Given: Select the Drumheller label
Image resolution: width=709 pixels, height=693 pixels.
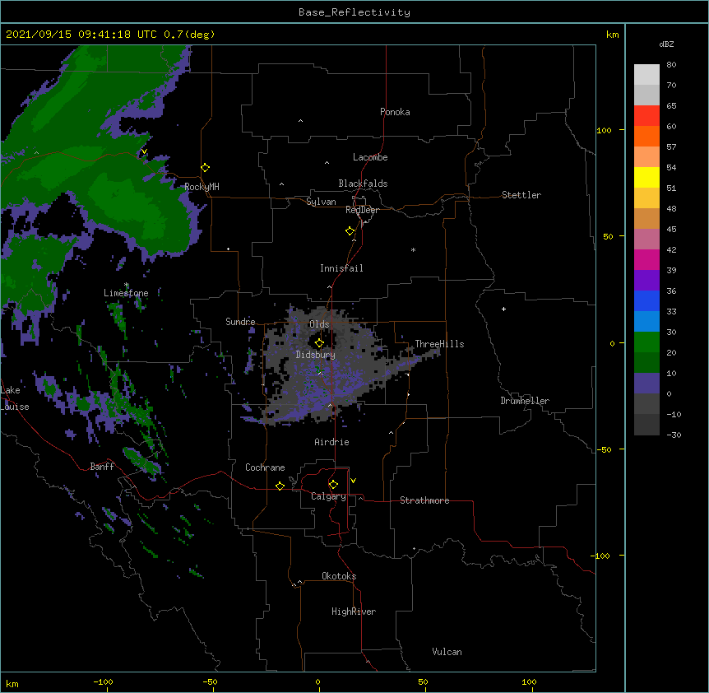Looking at the screenshot, I should pos(525,401).
